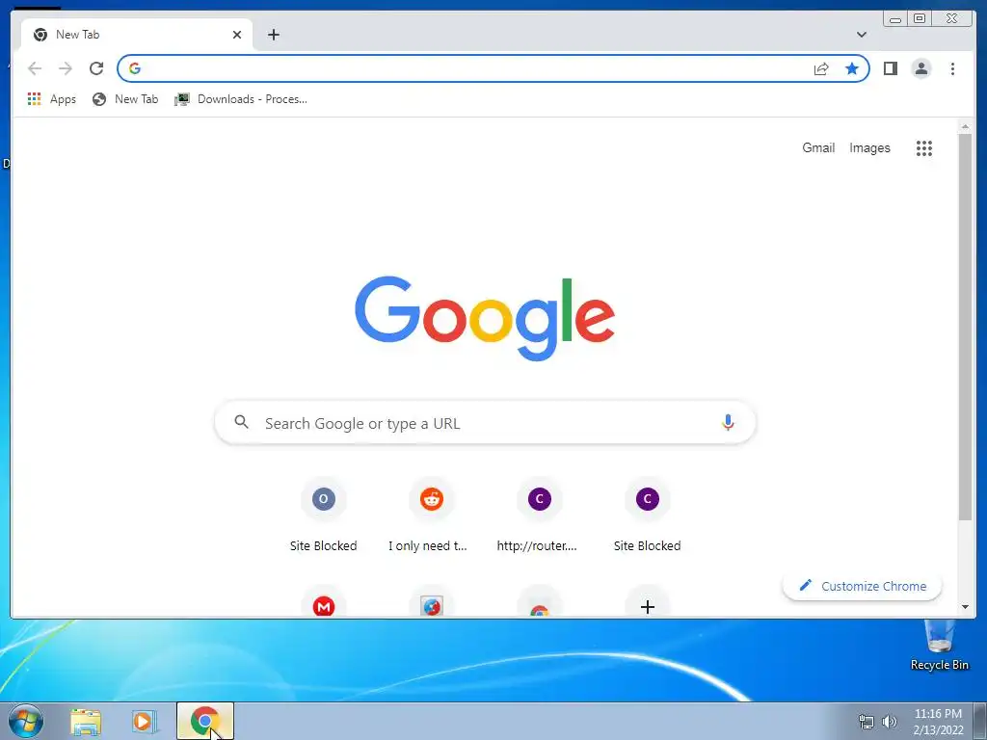Open the Windows Start menu
The width and height of the screenshot is (987, 740).
pyautogui.click(x=25, y=721)
